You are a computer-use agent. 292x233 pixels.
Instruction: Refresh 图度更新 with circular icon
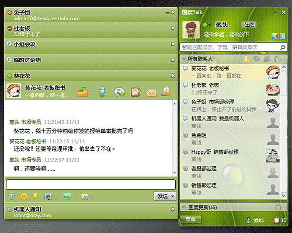(x=279, y=207)
